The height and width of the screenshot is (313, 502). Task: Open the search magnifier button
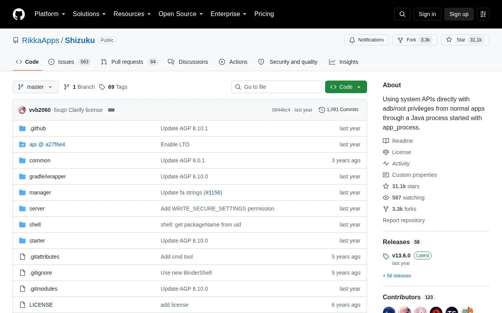tap(402, 14)
